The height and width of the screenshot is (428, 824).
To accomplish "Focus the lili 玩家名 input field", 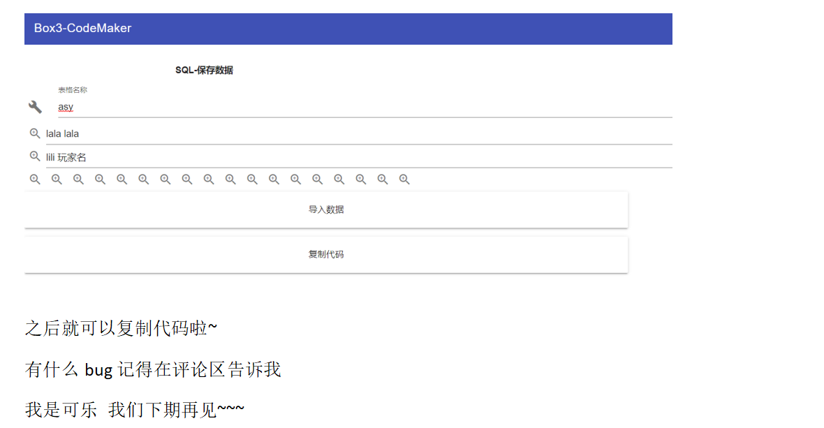I will (359, 158).
